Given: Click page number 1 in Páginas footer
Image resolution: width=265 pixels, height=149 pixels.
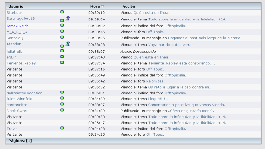Looking at the screenshot, I should pyautogui.click(x=29, y=141).
